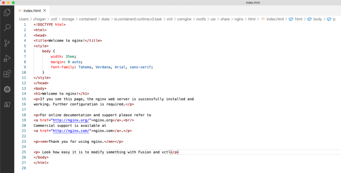This screenshot has width=341, height=173.
Task: Open the 'containerd' breadcrumb segment
Action: tap(88, 19)
